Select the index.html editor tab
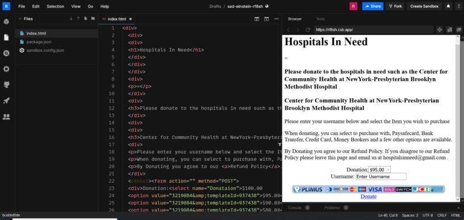 coord(117,19)
